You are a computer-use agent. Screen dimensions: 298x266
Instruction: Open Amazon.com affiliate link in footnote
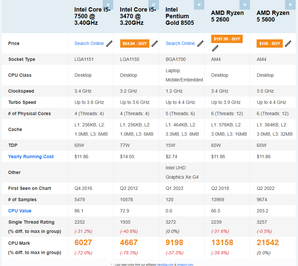[185, 264]
